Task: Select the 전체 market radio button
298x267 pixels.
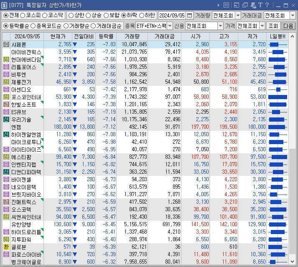Action: (x=6, y=15)
